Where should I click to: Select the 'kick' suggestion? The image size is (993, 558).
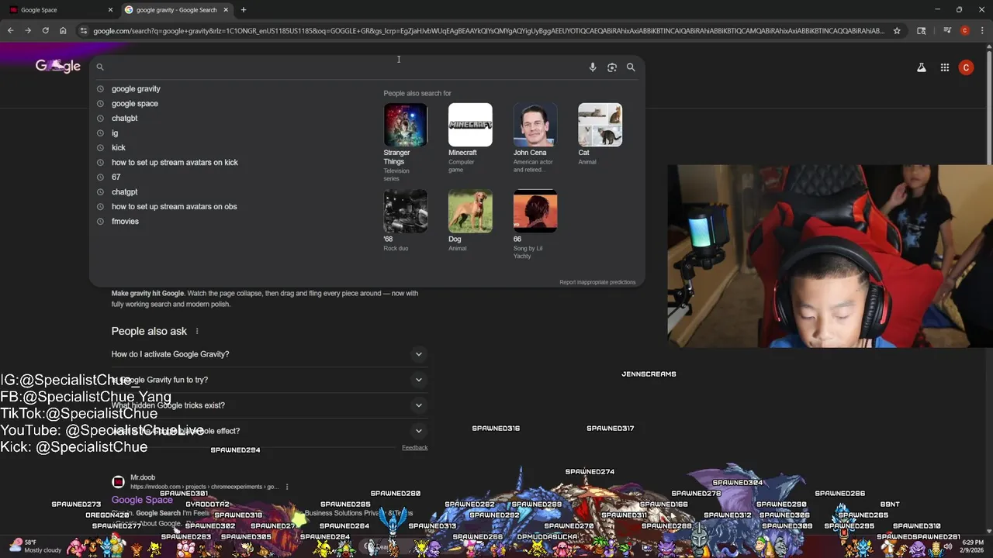pyautogui.click(x=118, y=148)
